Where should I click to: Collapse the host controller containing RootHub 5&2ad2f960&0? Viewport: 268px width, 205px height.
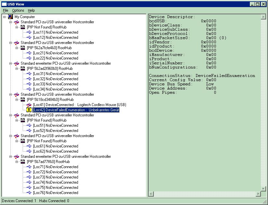point(10,63)
